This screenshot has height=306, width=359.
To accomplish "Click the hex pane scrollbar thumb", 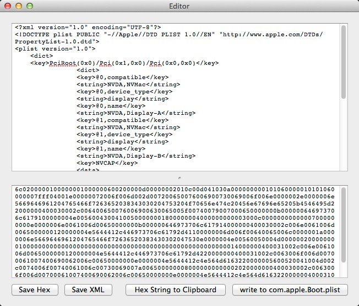I will point(344,225).
